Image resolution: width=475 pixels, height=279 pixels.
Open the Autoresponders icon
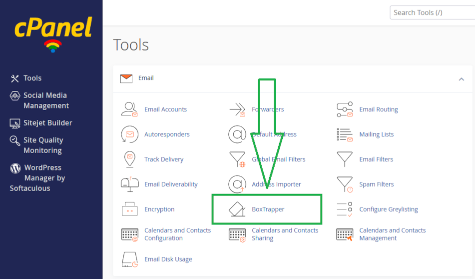tap(129, 134)
